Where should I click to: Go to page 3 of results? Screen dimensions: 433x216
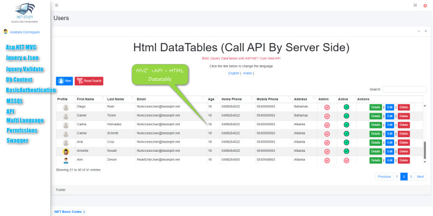tap(411, 177)
